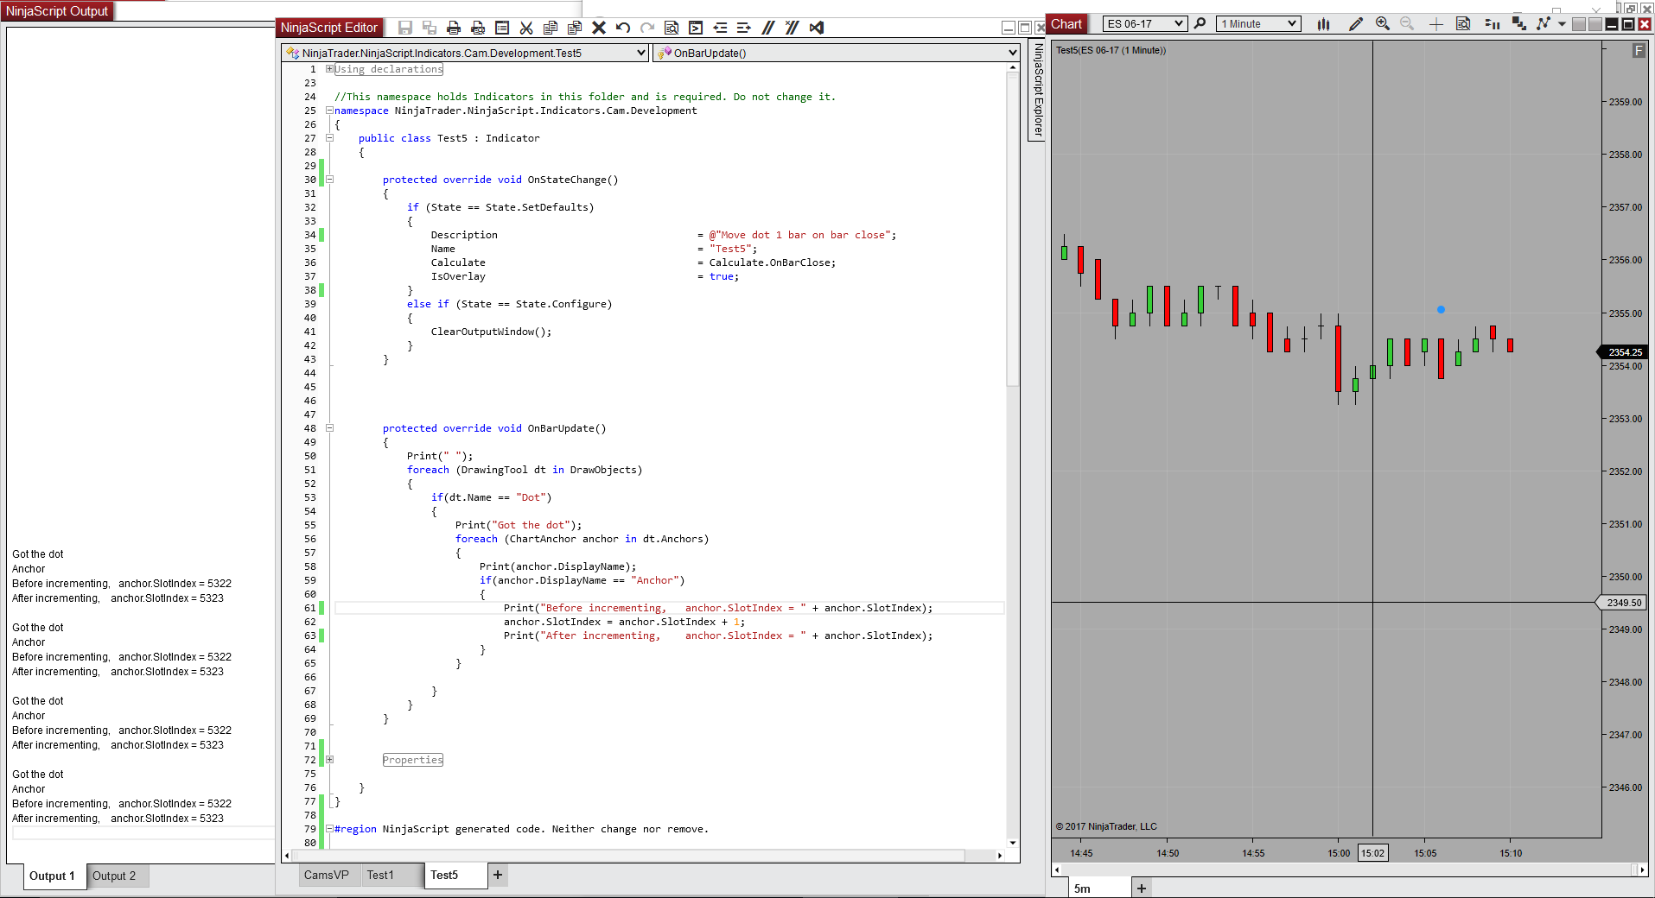This screenshot has width=1655, height=898.
Task: Open the Data Box icon in Chart toolbar
Action: [1463, 24]
